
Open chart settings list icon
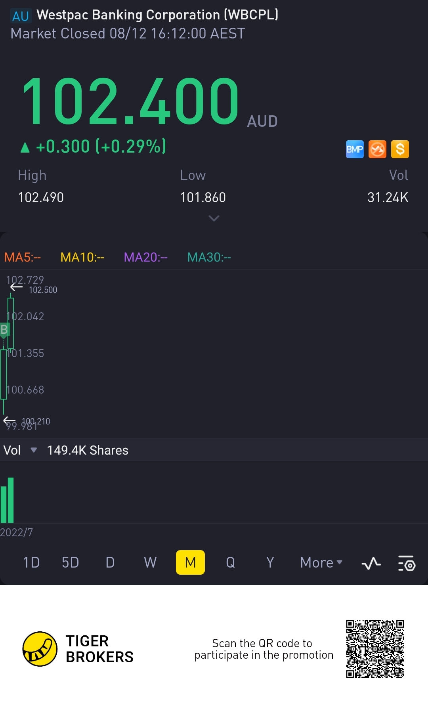(407, 563)
